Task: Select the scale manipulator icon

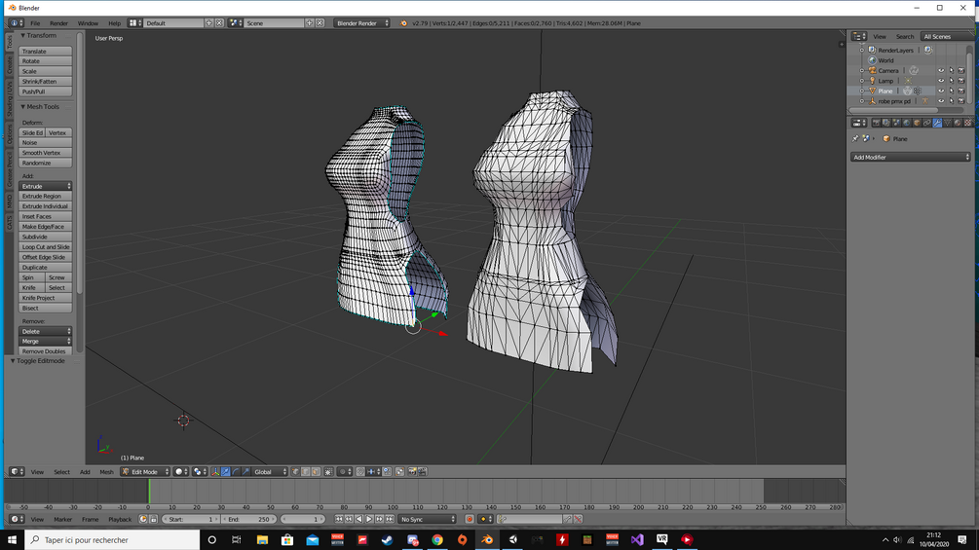Action: 245,472
